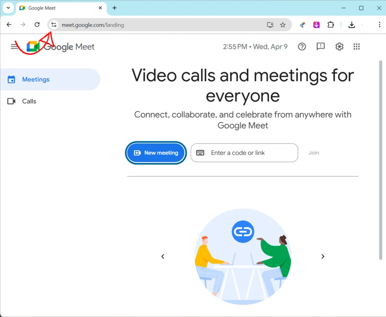The height and width of the screenshot is (317, 386).
Task: Go forward in browser history
Action: [x=23, y=24]
